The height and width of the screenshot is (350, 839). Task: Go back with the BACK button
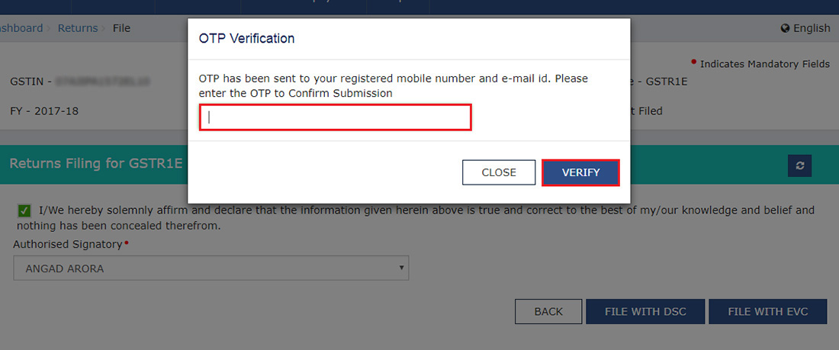tap(548, 311)
